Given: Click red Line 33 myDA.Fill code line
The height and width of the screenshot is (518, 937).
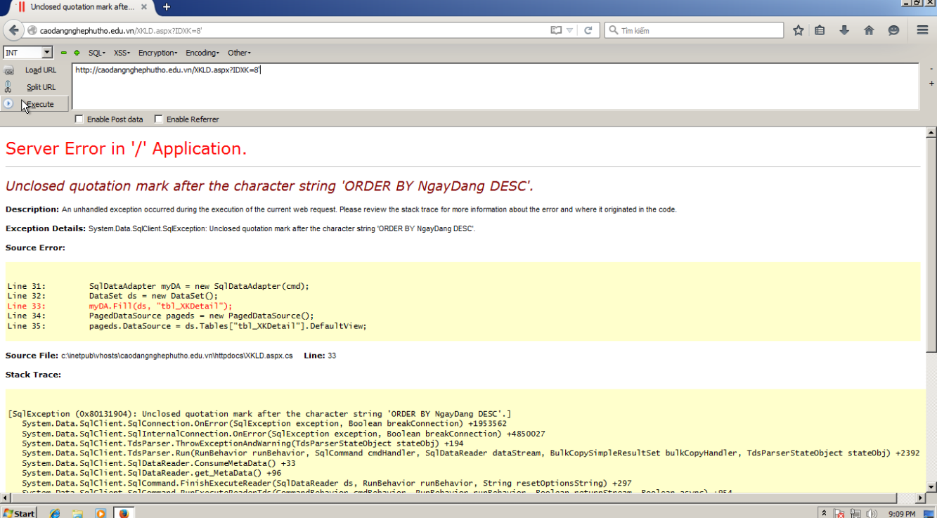Looking at the screenshot, I should coord(119,306).
